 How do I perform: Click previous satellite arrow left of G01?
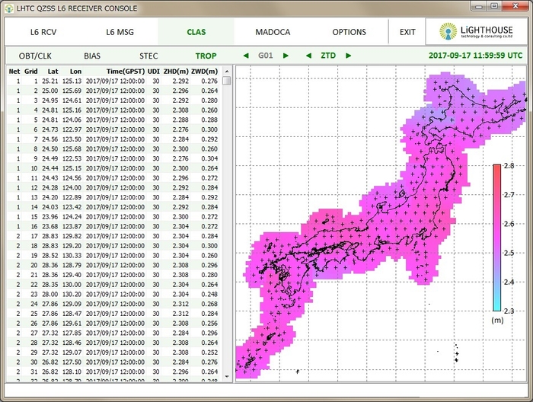pos(246,56)
